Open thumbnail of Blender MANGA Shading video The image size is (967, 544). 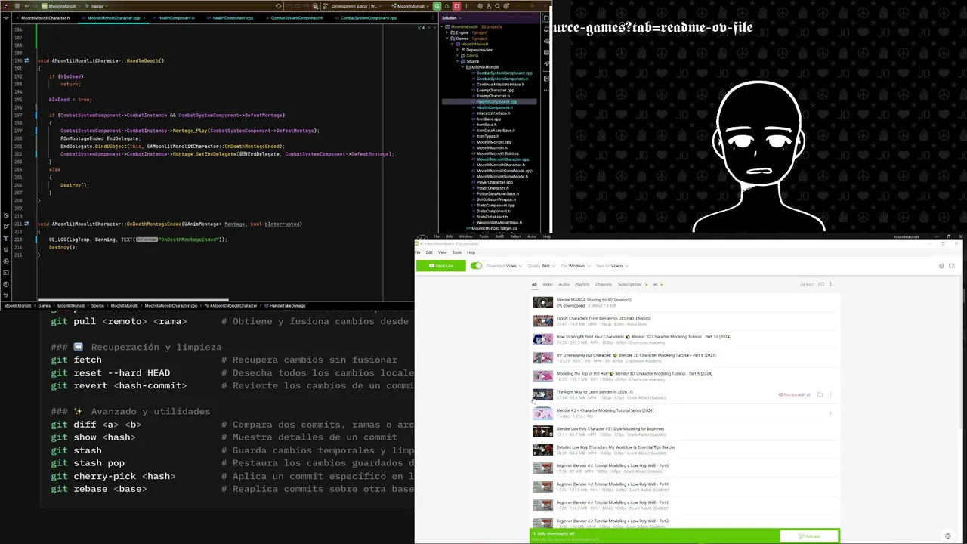click(x=542, y=303)
